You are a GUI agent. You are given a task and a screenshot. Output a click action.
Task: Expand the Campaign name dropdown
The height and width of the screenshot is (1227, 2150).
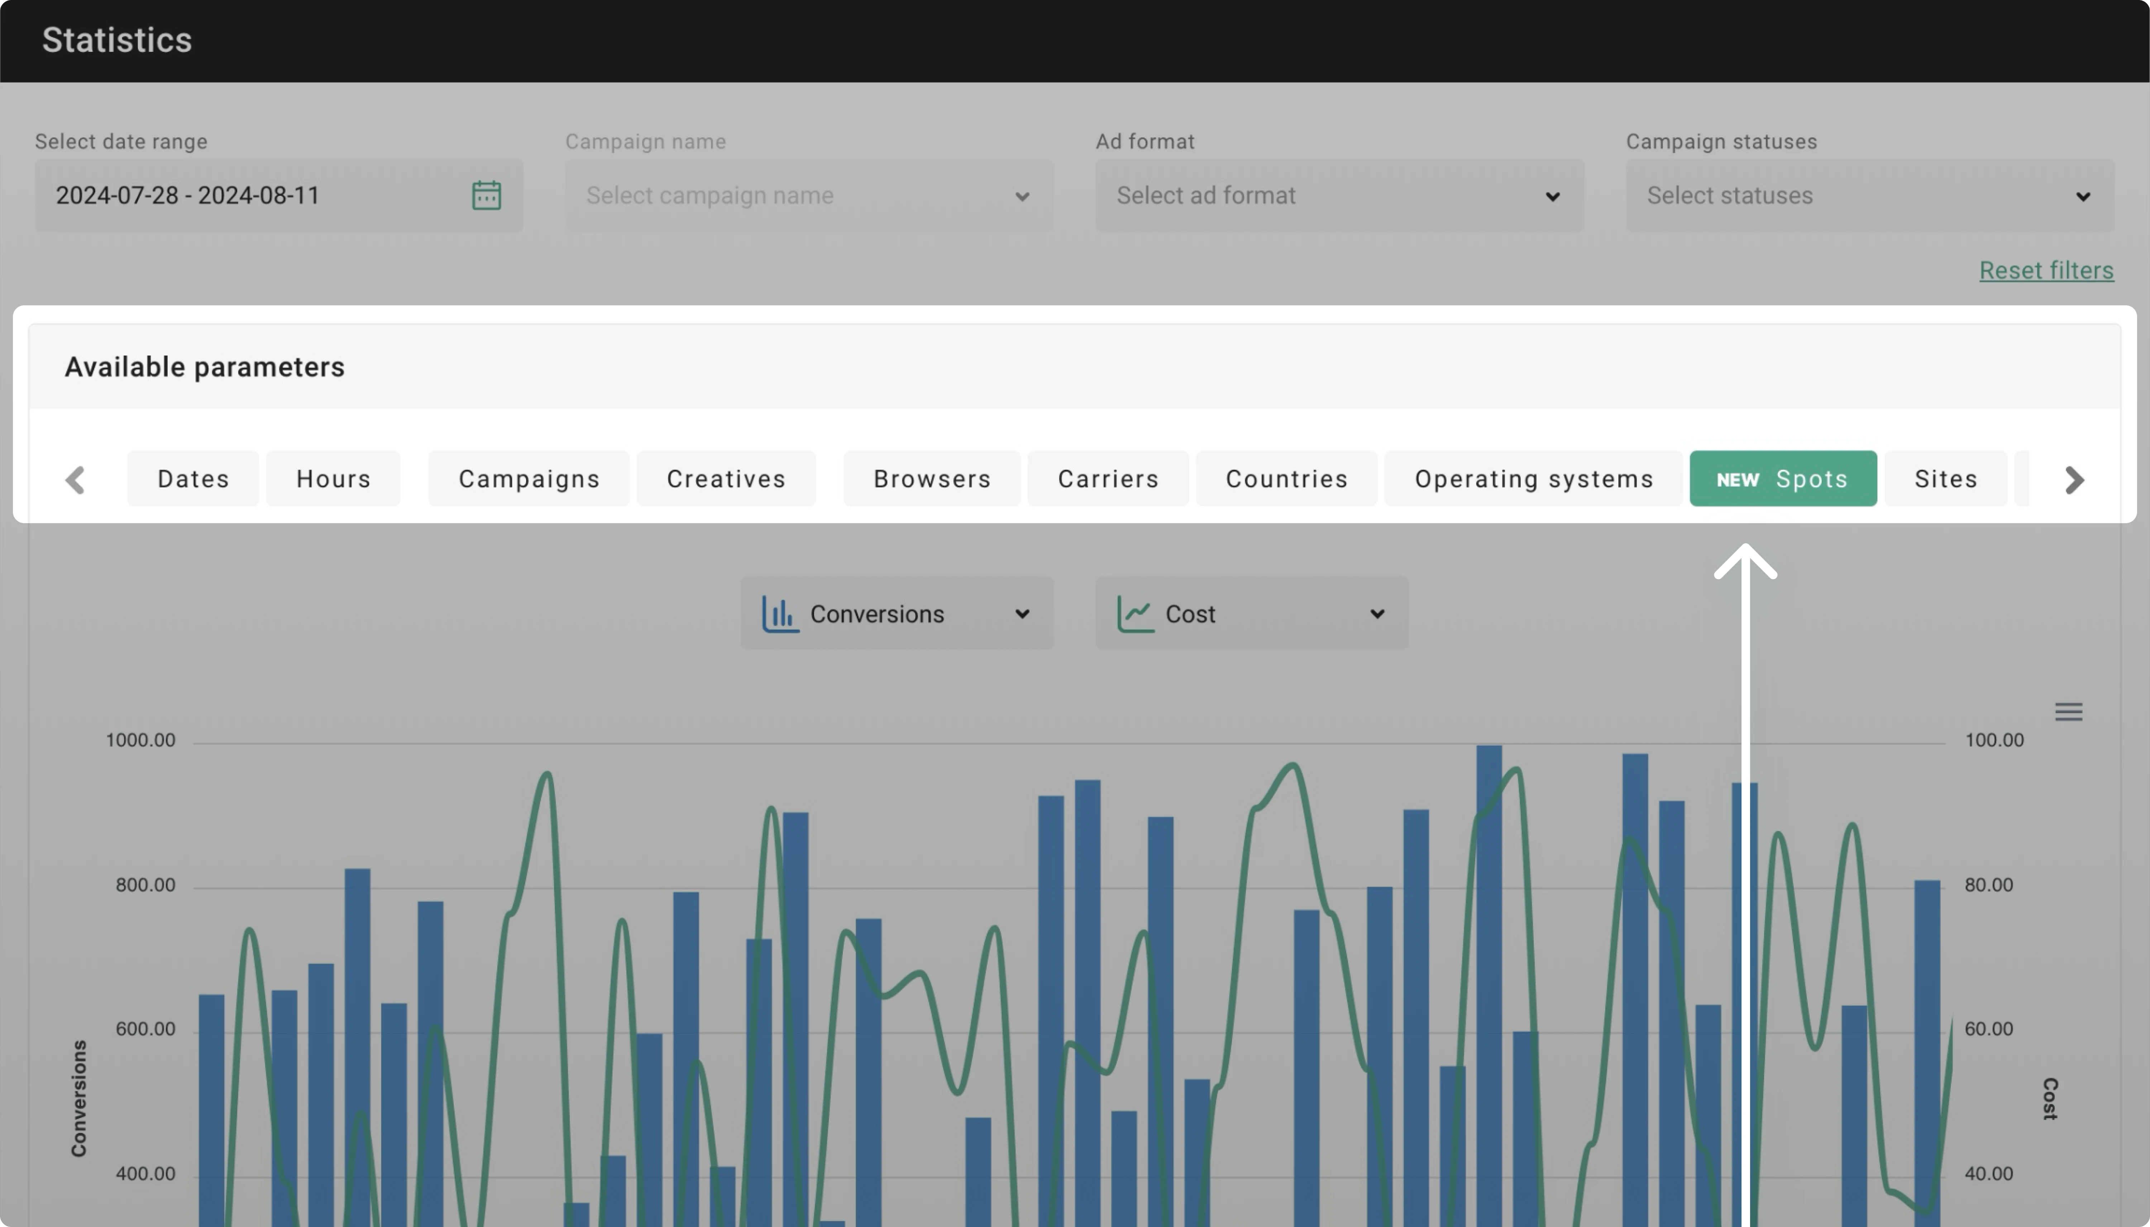pyautogui.click(x=809, y=196)
